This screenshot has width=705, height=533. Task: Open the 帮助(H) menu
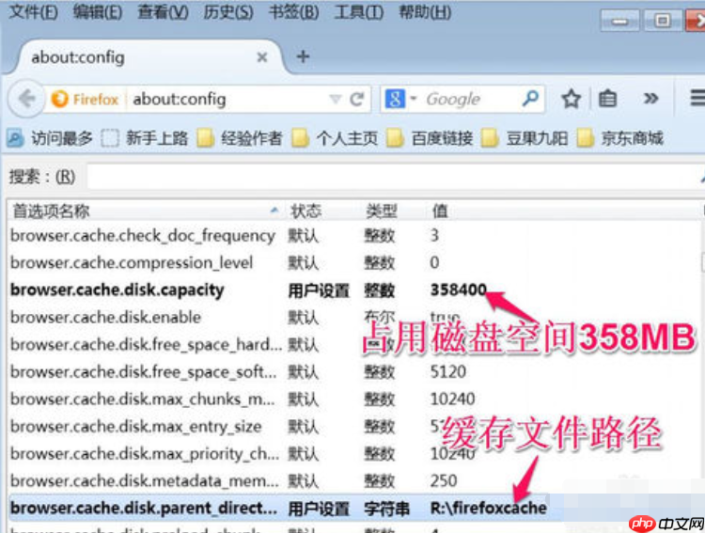point(425,12)
